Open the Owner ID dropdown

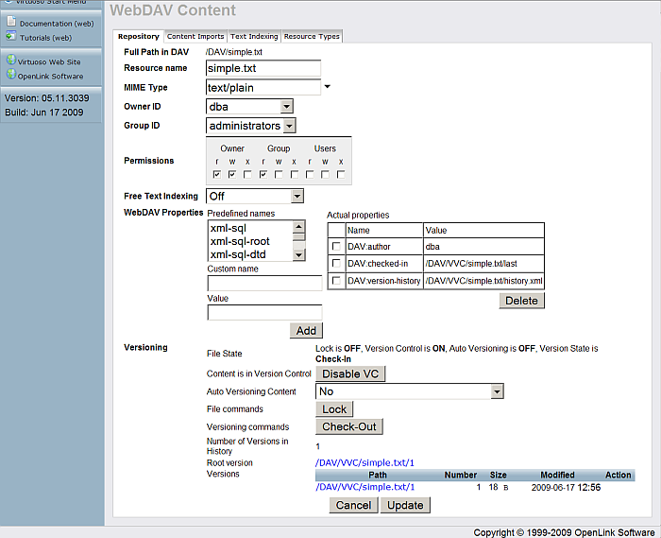pos(286,107)
